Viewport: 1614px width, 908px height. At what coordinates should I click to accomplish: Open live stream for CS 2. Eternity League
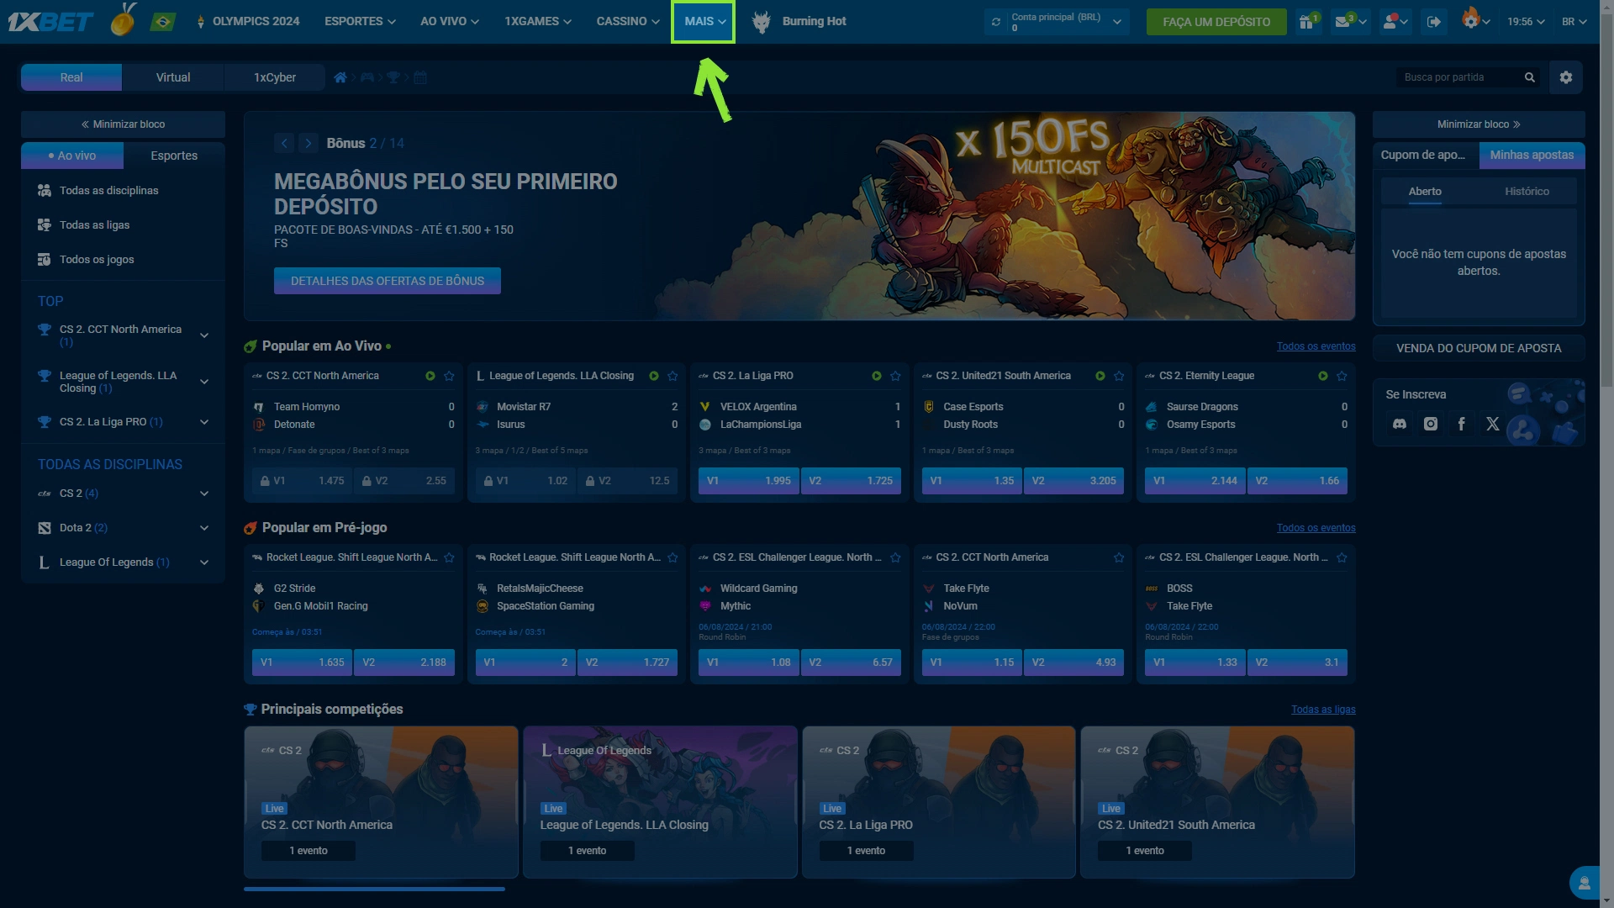click(1323, 376)
